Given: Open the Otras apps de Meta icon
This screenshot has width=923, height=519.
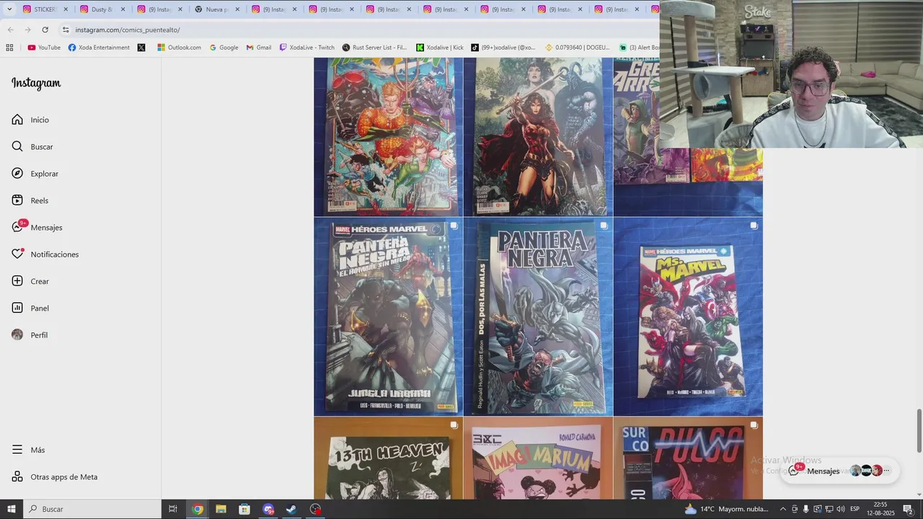Looking at the screenshot, I should click(17, 476).
